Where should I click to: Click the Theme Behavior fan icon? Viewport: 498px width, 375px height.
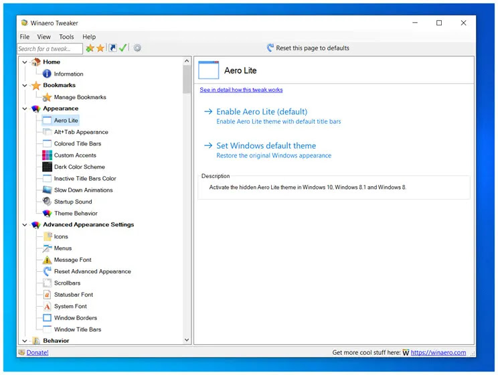pyautogui.click(x=47, y=213)
